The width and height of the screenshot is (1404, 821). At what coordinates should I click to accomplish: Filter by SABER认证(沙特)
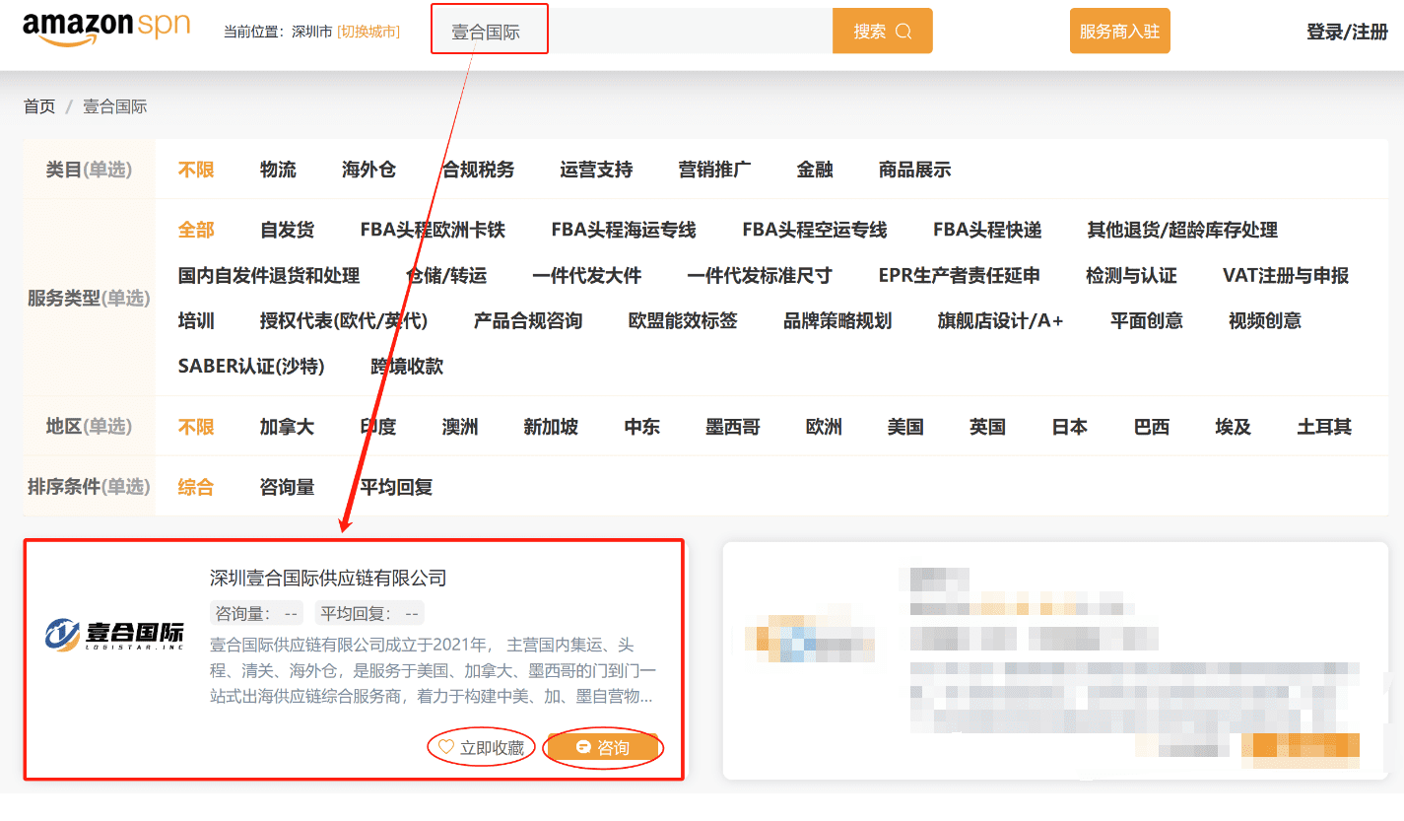[251, 366]
